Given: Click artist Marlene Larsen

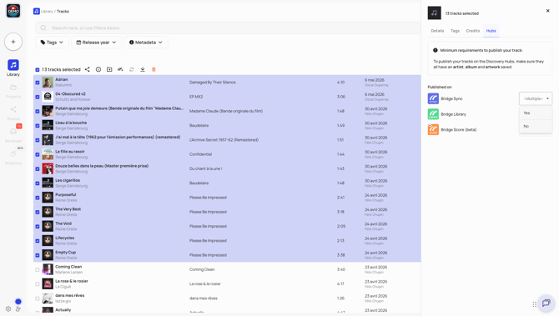Looking at the screenshot, I should [68, 272].
